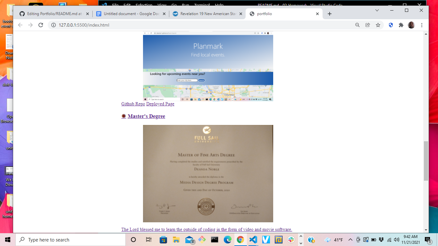Open VS Code Terminal menu
Image resolution: width=438 pixels, height=246 pixels.
tap(202, 5)
